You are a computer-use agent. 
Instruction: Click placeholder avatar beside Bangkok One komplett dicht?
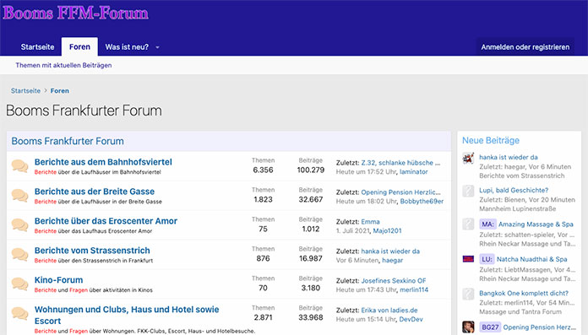click(x=468, y=294)
